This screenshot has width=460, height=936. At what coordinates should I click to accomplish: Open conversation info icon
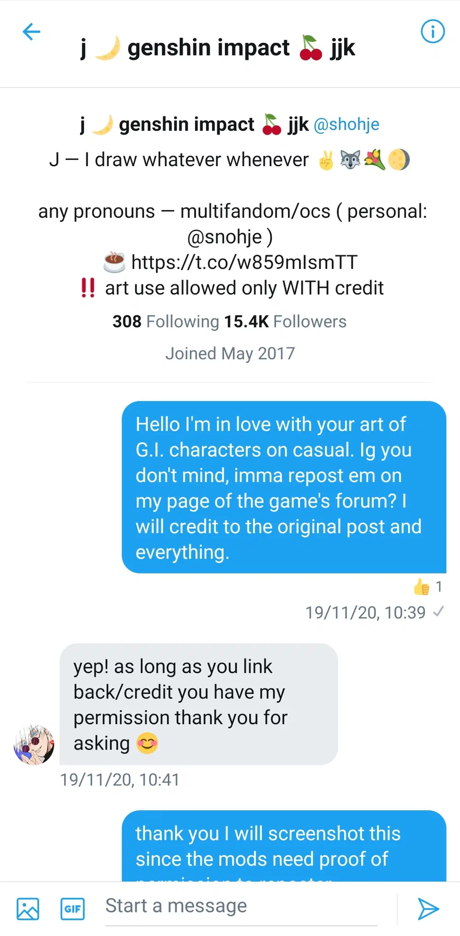432,31
